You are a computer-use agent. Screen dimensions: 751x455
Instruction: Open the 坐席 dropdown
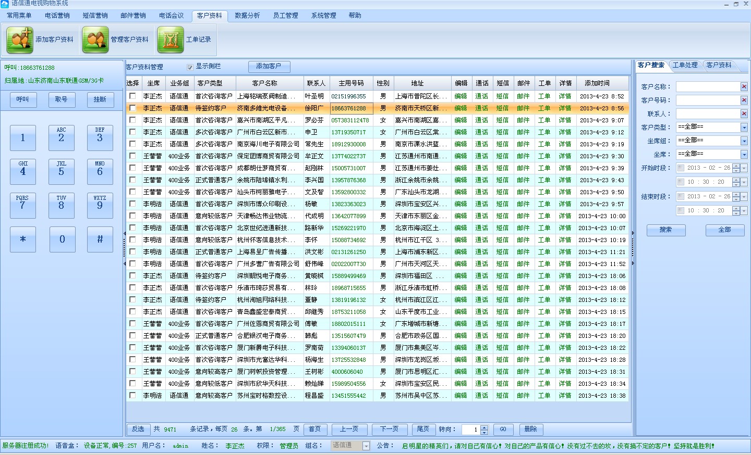click(744, 154)
